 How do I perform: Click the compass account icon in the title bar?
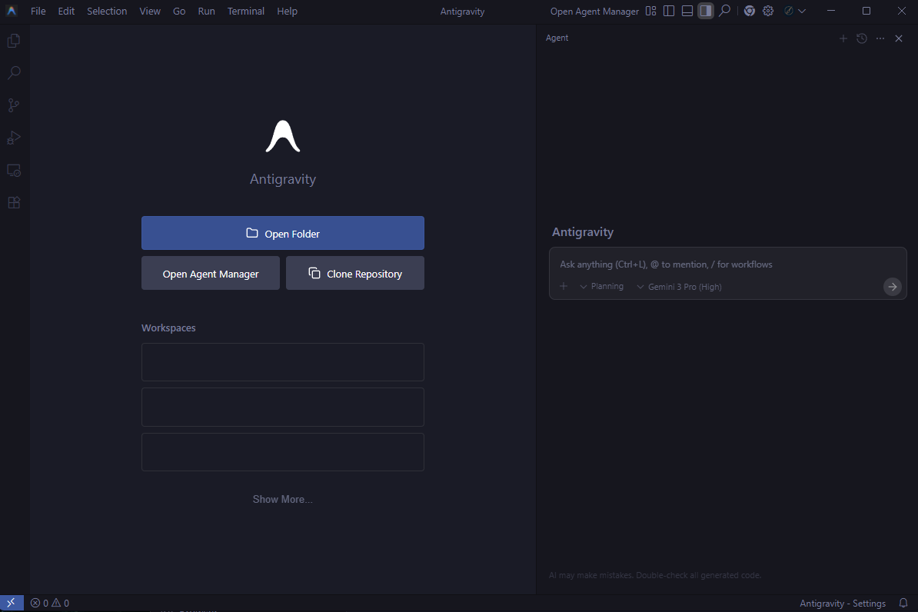(789, 11)
